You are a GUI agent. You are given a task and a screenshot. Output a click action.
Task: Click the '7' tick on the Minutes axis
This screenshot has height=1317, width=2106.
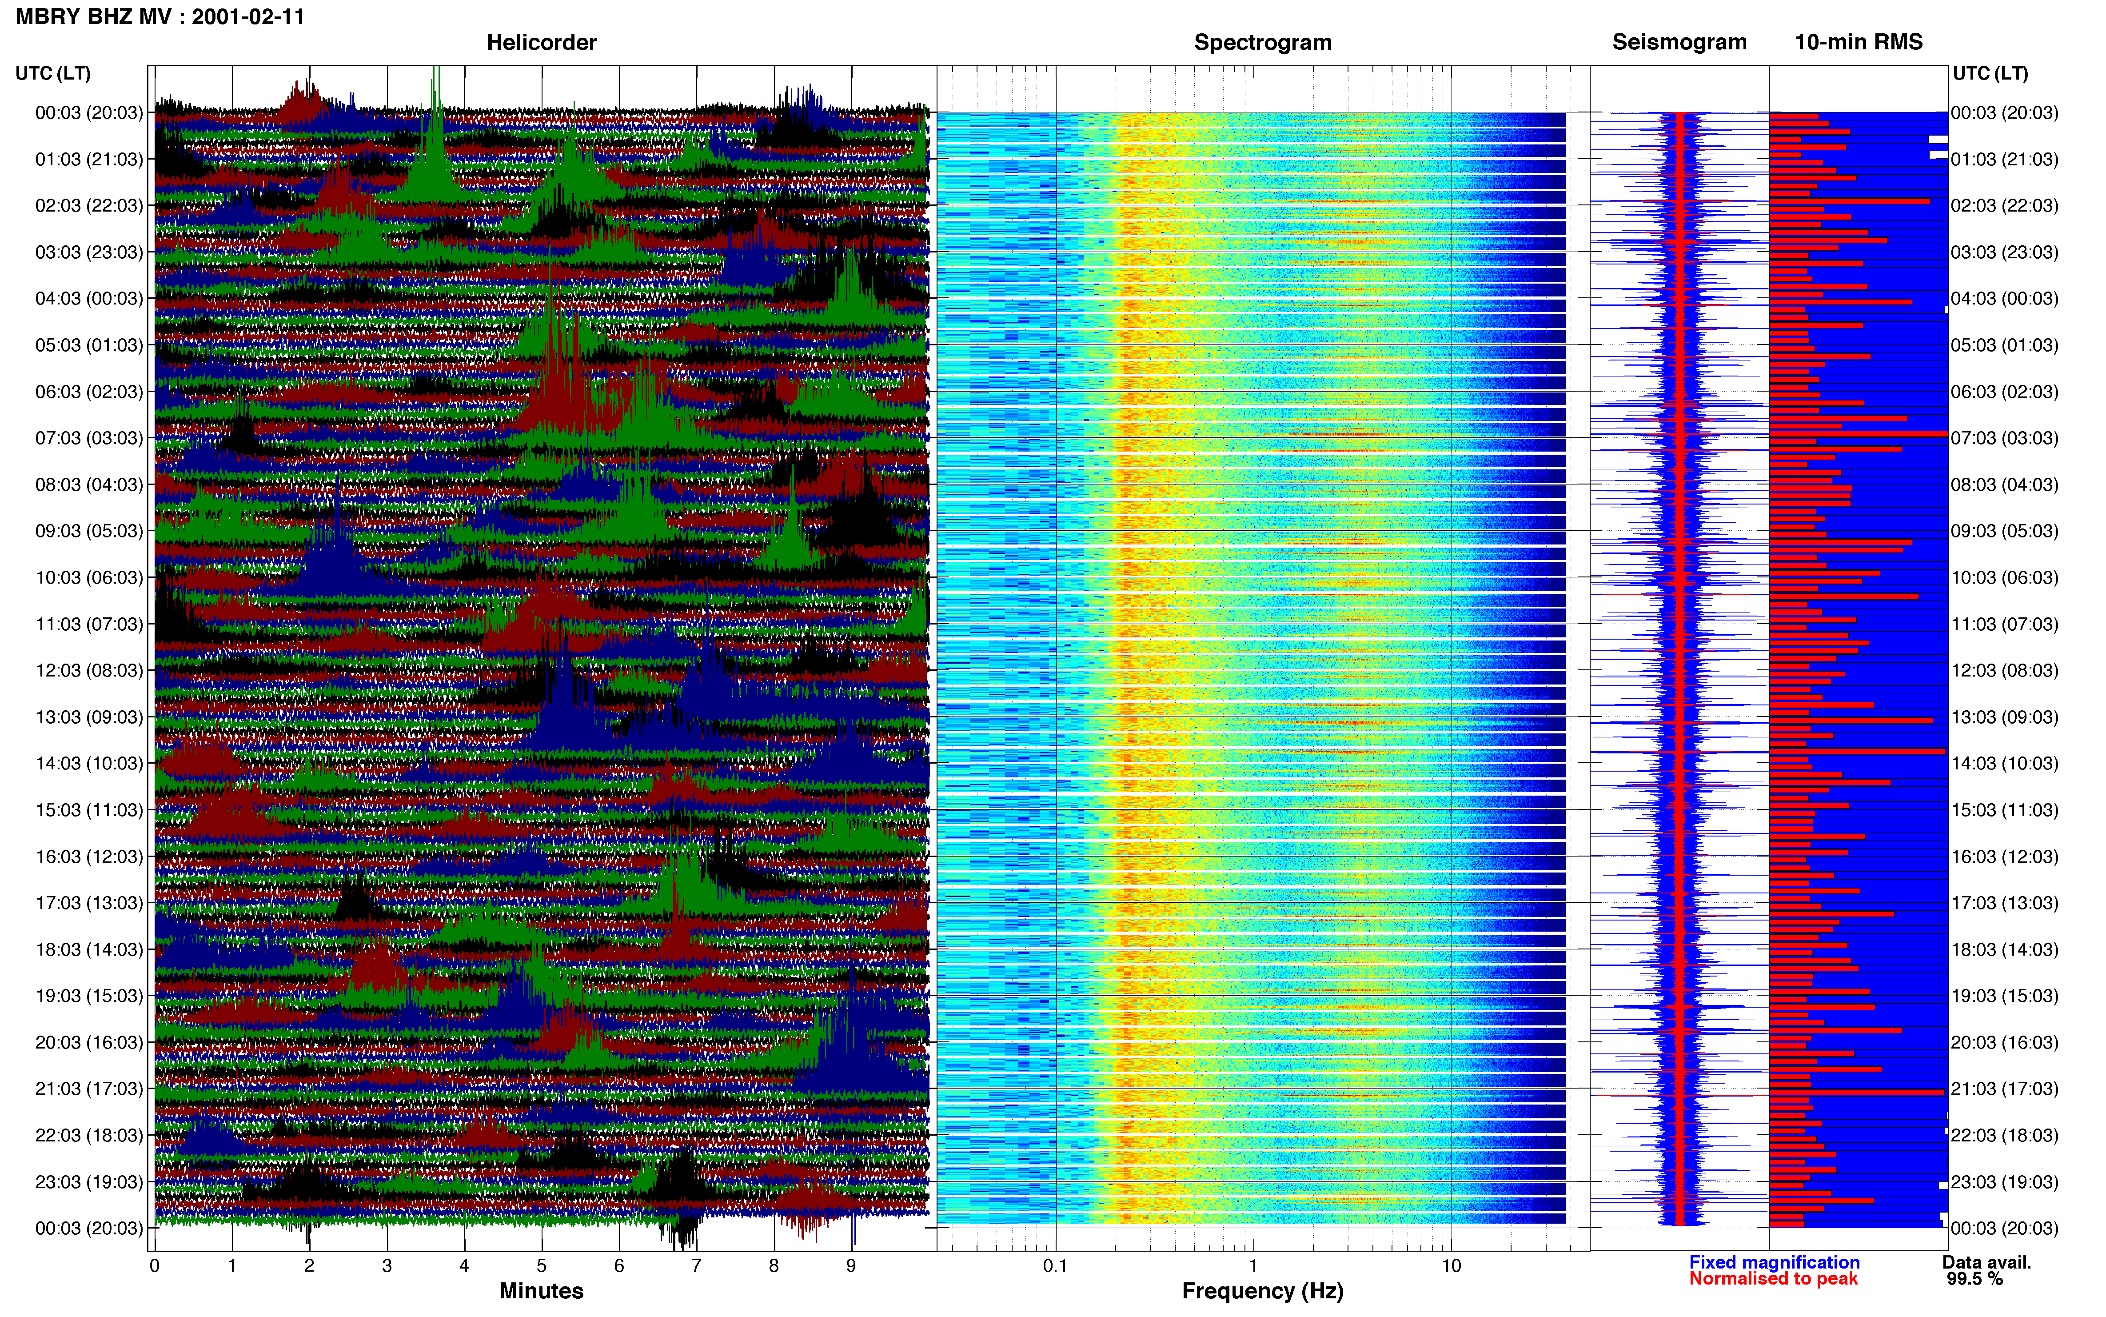697,1266
